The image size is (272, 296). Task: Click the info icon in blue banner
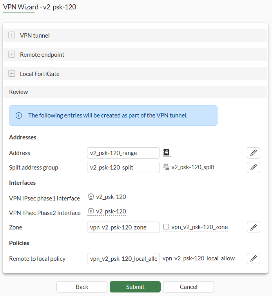click(x=19, y=116)
